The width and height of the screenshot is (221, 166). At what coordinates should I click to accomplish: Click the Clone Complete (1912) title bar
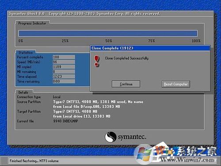[150, 48]
